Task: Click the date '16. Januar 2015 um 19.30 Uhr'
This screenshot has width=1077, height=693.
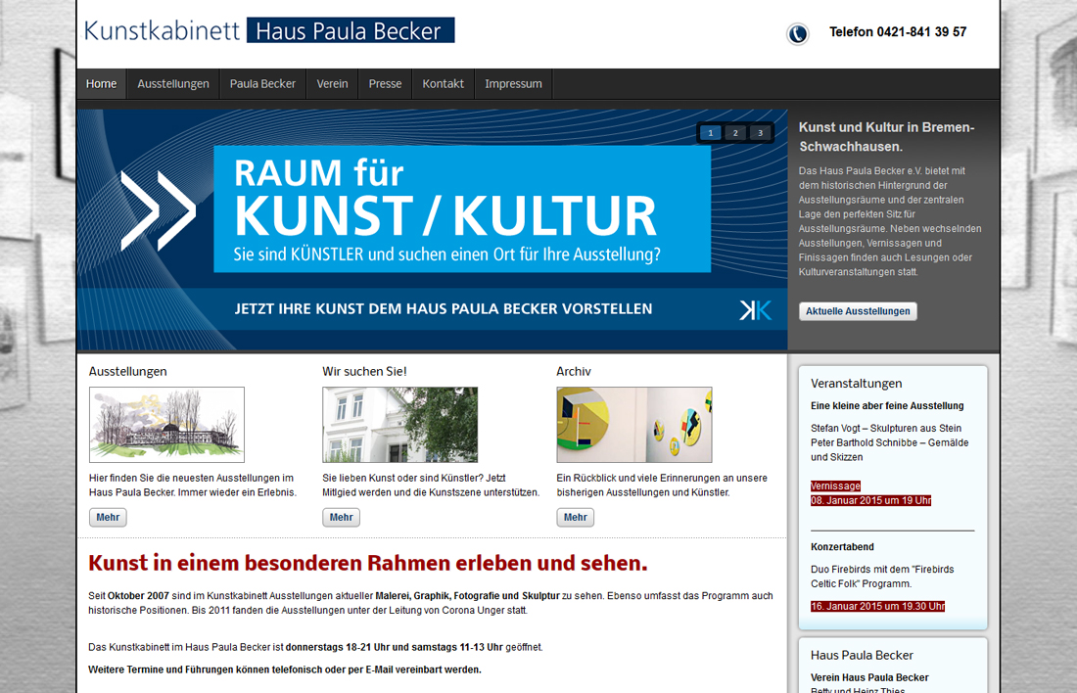Action: [878, 607]
